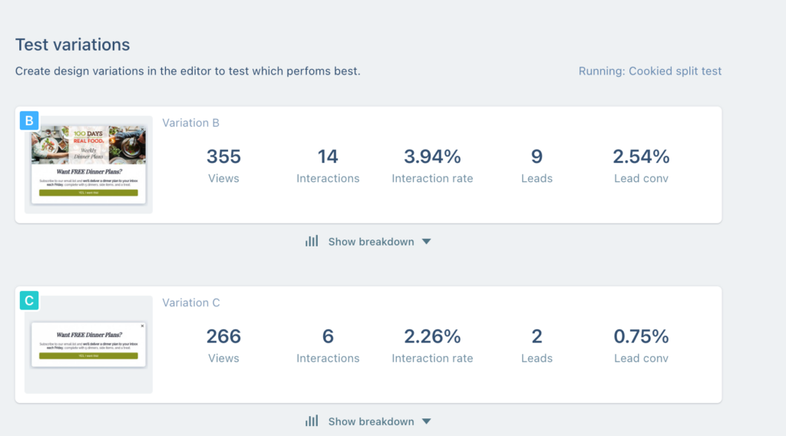786x436 pixels.
Task: Click Show breakdown text under Variation C
Action: click(x=371, y=421)
